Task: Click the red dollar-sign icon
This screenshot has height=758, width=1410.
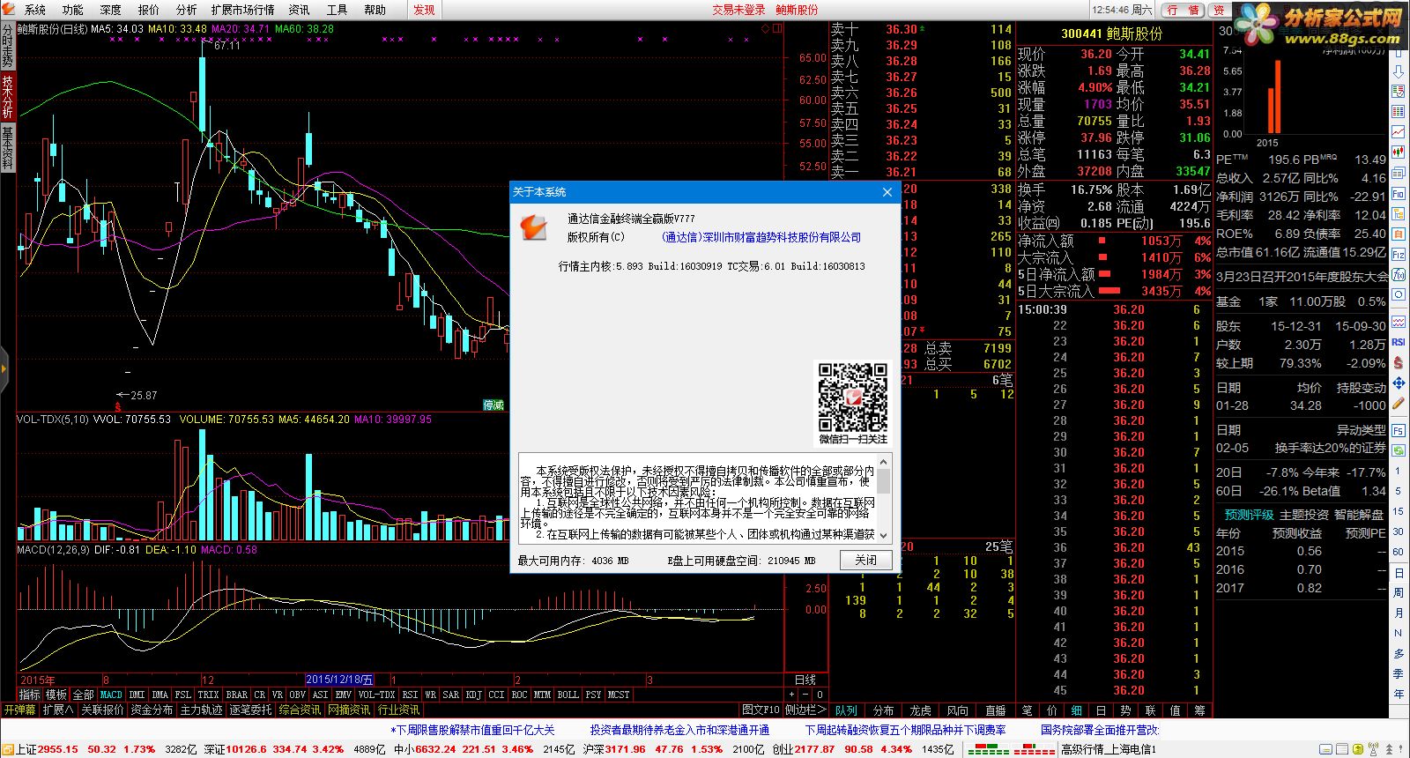Action: point(1399,362)
